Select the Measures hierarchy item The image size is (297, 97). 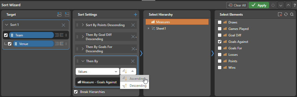(x=177, y=22)
